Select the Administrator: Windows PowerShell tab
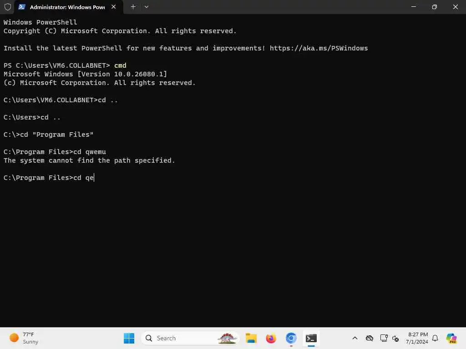This screenshot has height=349, width=466. (67, 7)
